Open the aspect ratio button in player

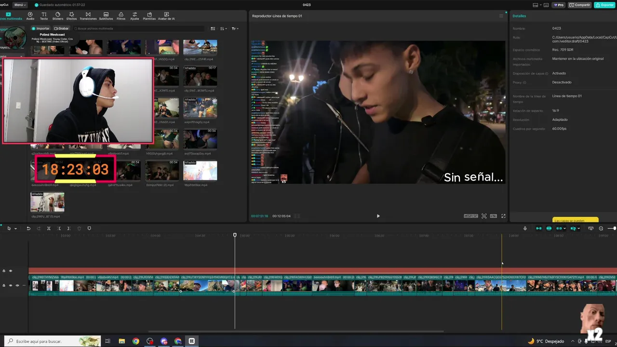[x=494, y=216]
